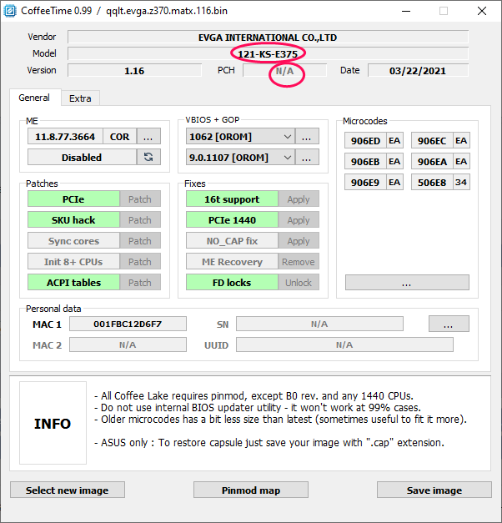Click Select new image button
The height and width of the screenshot is (523, 502).
pos(68,490)
